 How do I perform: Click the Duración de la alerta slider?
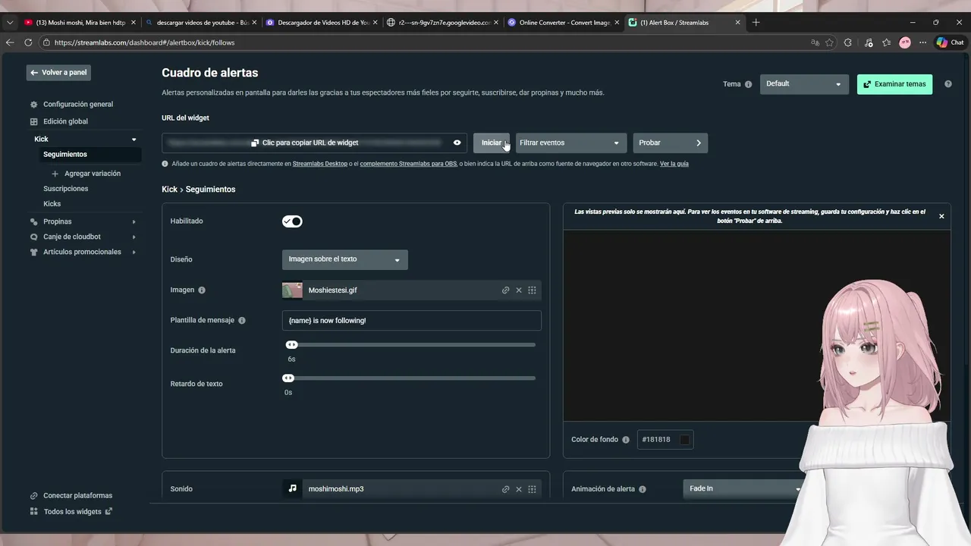click(410, 345)
